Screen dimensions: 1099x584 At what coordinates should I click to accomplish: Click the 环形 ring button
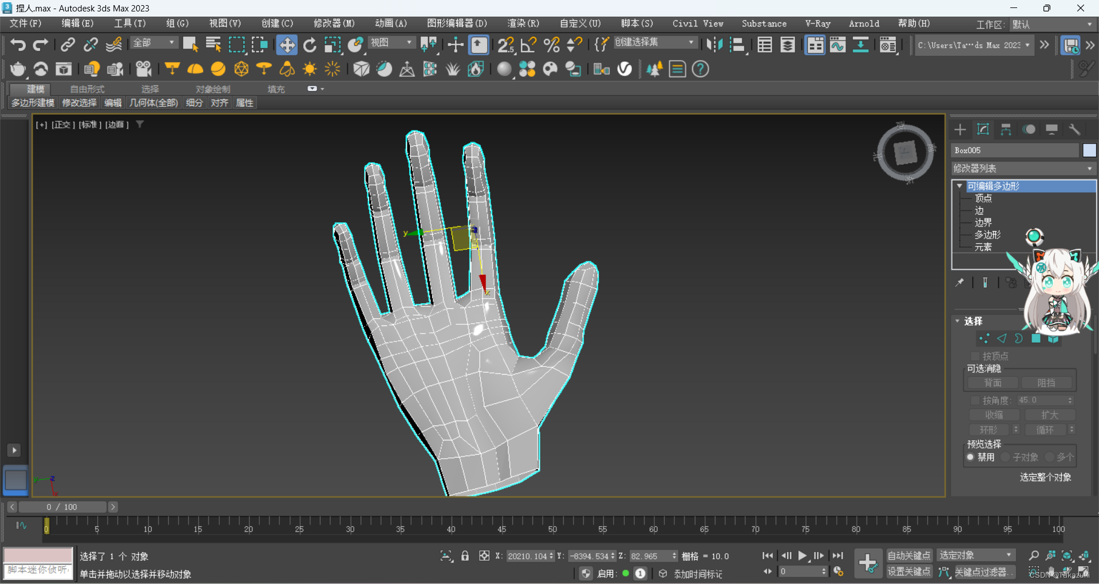[x=989, y=430]
